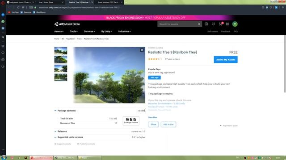Click the Unity Asset Store logo
286x160 pixels.
[67, 24]
